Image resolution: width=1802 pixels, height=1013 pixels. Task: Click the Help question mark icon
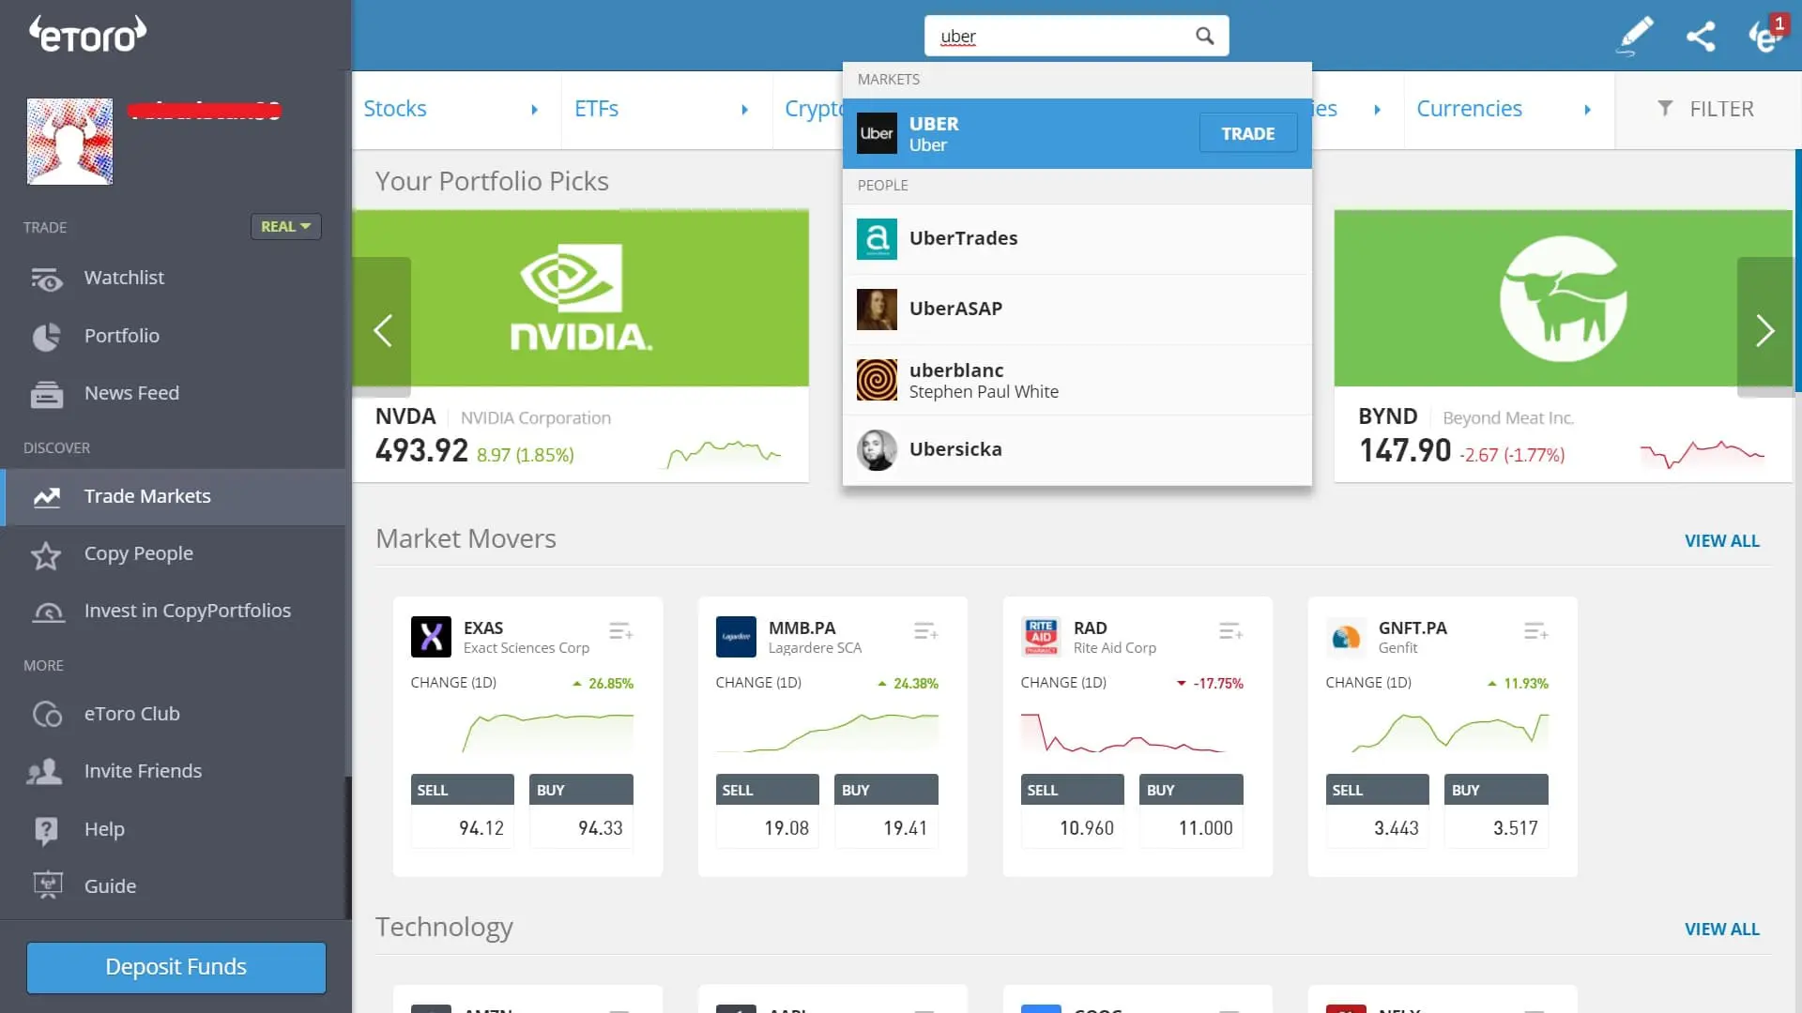(x=46, y=830)
